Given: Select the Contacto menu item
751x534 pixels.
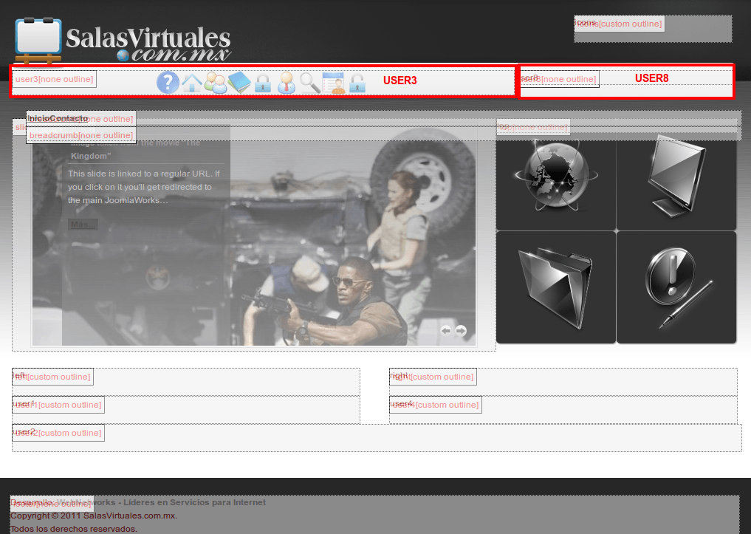Looking at the screenshot, I should tap(69, 118).
